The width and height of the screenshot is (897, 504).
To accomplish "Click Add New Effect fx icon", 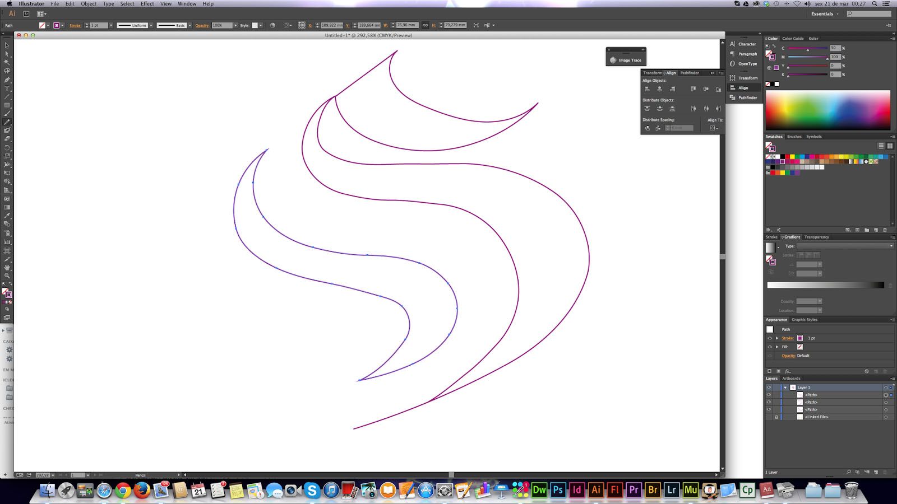I will [x=788, y=371].
